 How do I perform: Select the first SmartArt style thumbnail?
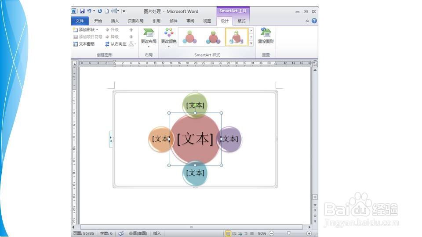[x=189, y=37]
